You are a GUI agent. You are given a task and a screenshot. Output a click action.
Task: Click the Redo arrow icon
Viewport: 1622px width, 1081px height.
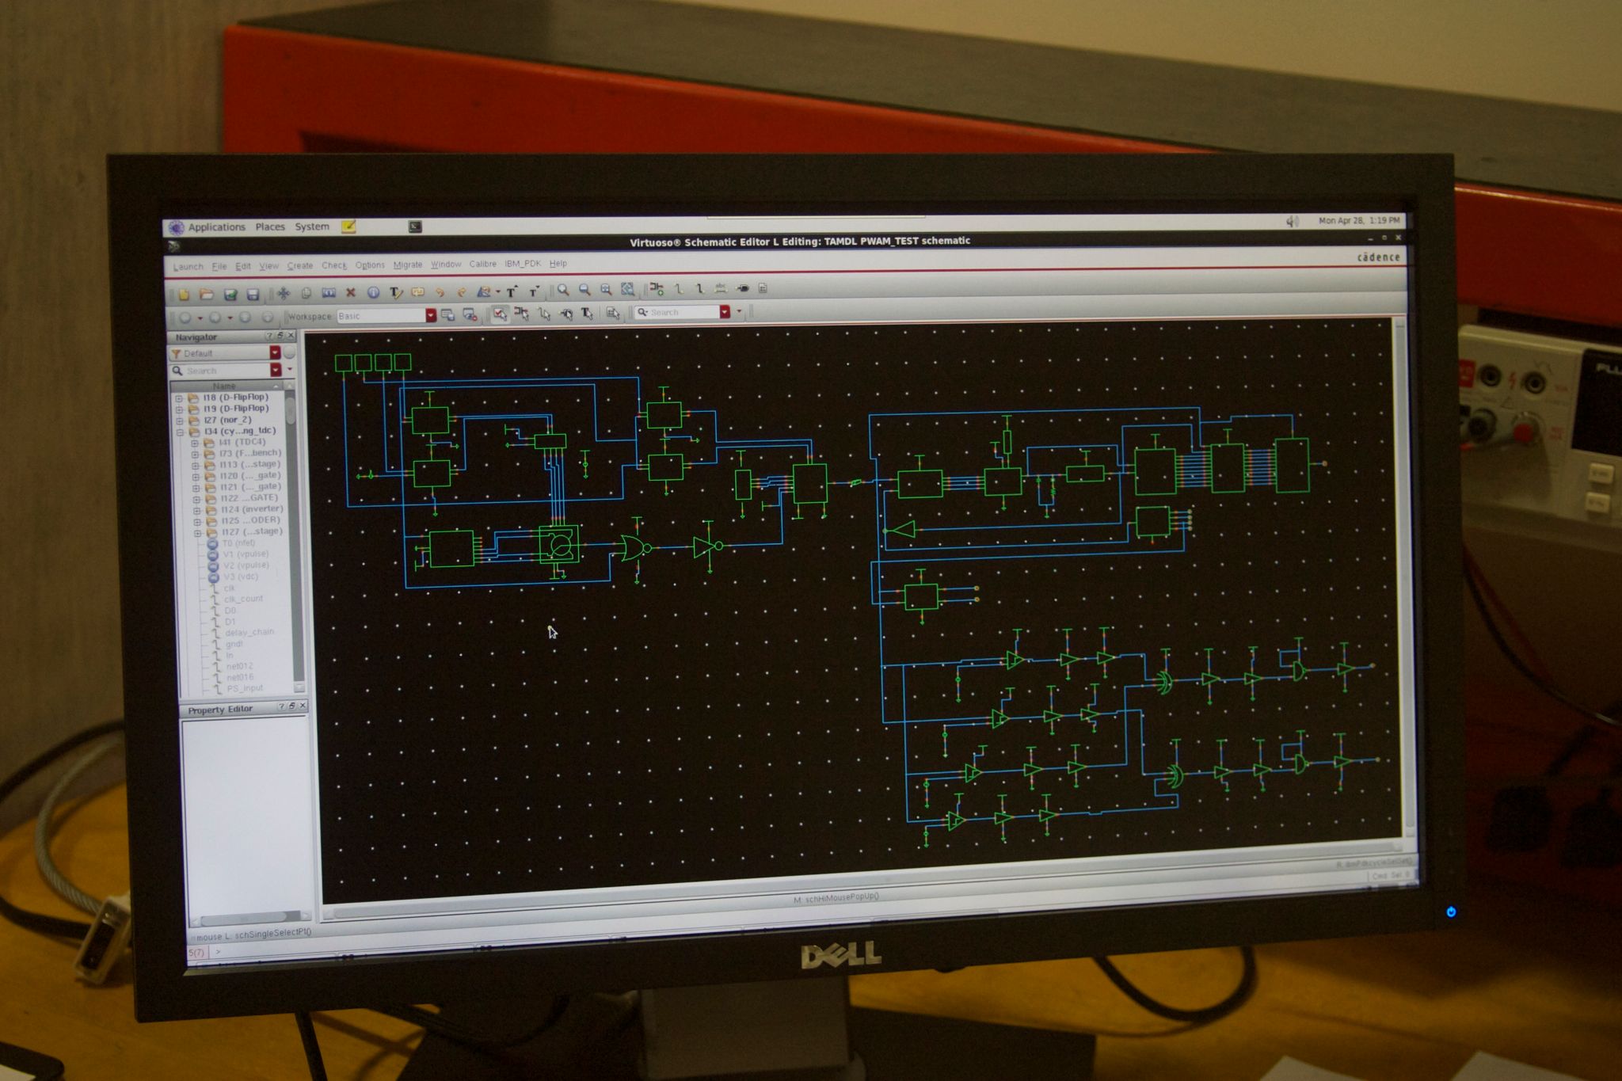[x=462, y=291]
